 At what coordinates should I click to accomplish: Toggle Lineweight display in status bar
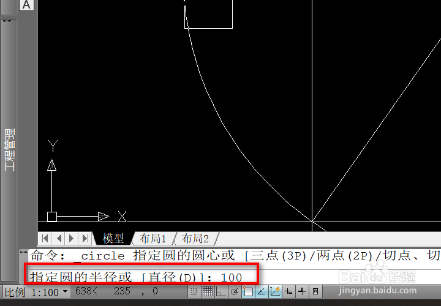302,292
